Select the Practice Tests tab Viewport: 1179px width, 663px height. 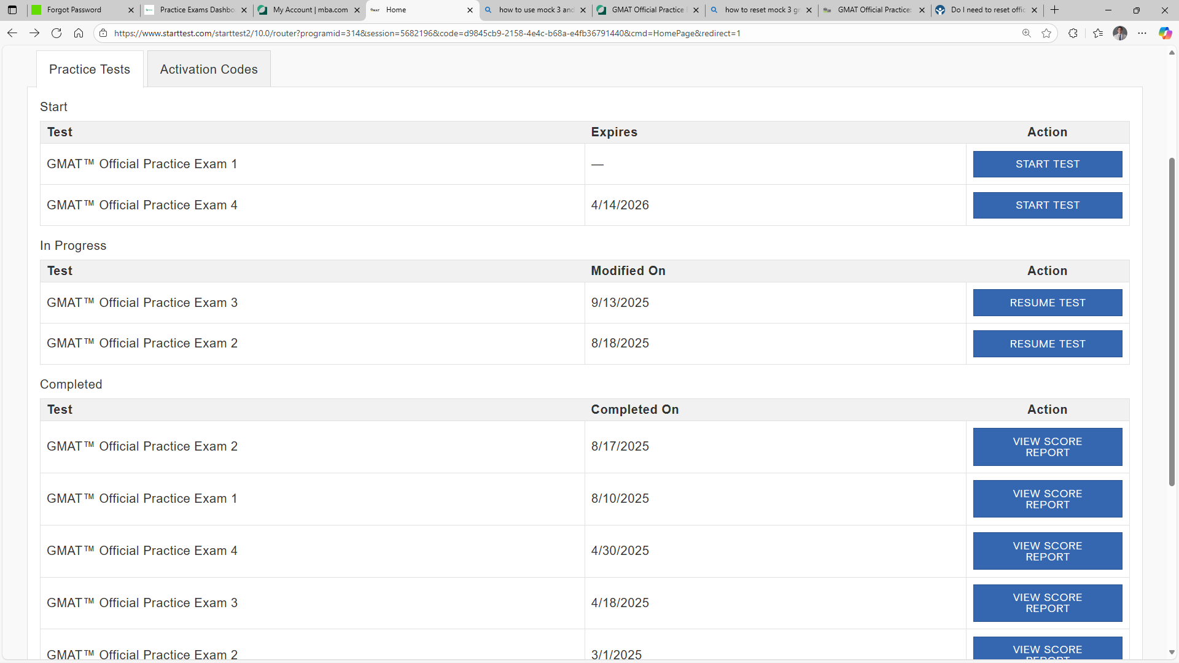pyautogui.click(x=90, y=69)
